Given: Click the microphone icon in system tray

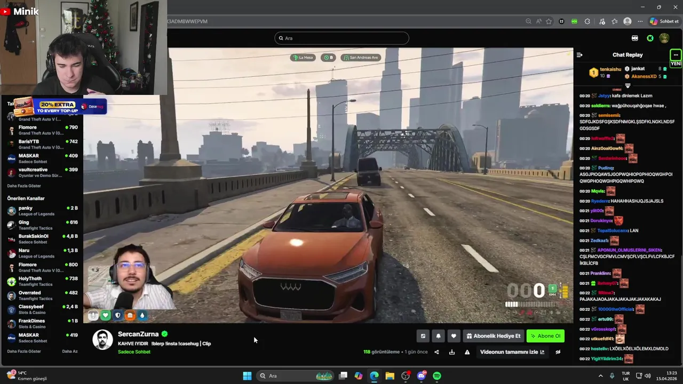Looking at the screenshot, I should click(x=612, y=376).
